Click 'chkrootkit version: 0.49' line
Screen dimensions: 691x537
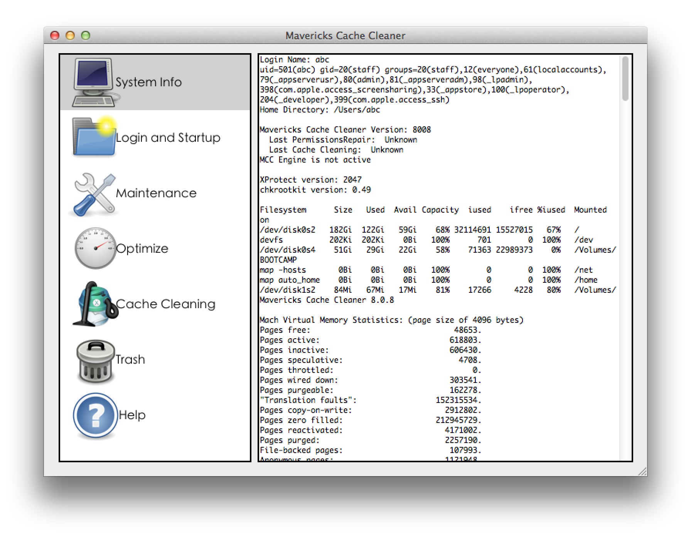[315, 190]
